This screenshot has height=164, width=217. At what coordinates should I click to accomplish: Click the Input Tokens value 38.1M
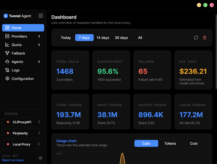click(x=107, y=115)
